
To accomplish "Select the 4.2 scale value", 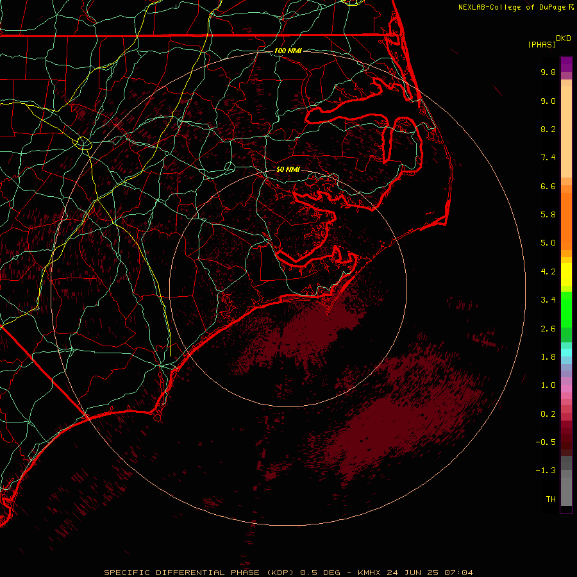I will (x=548, y=272).
